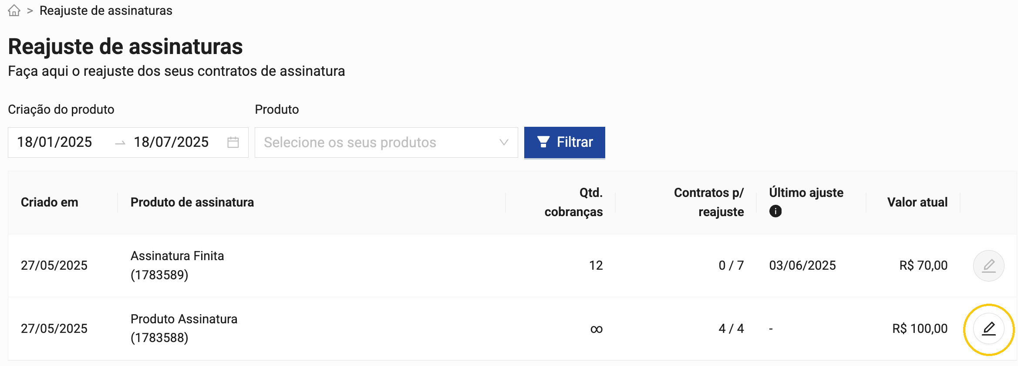The image size is (1018, 366).
Task: Expand products list using chevron arrow
Action: pyautogui.click(x=504, y=142)
